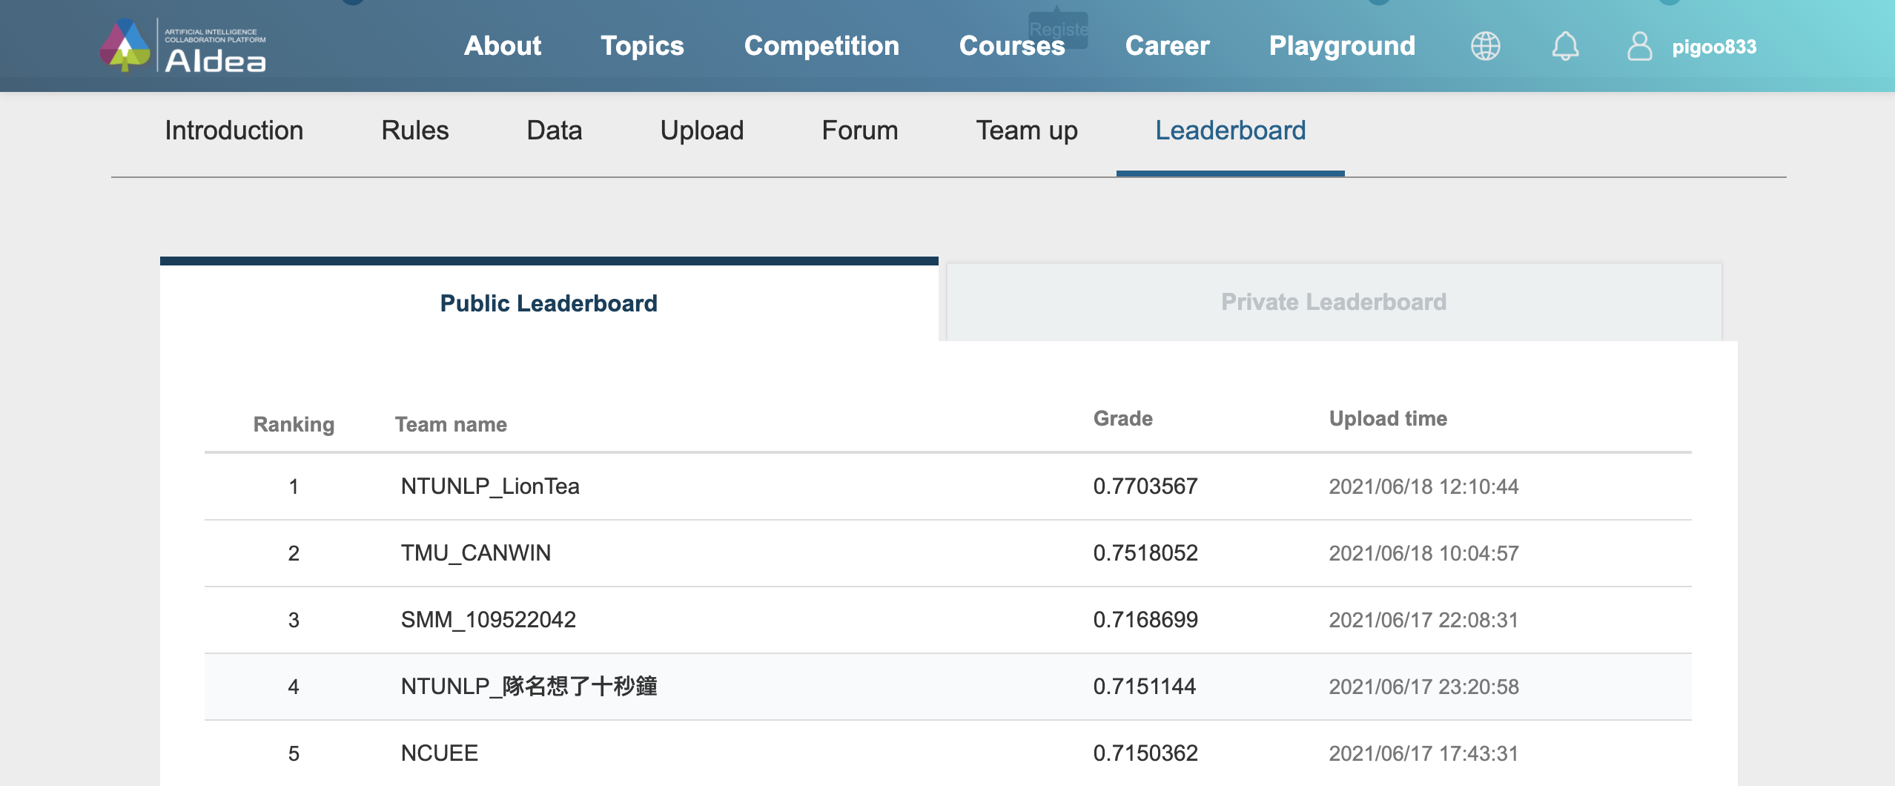
Task: Select team NTUNLP_隊名想了十秒鐘
Action: point(529,687)
